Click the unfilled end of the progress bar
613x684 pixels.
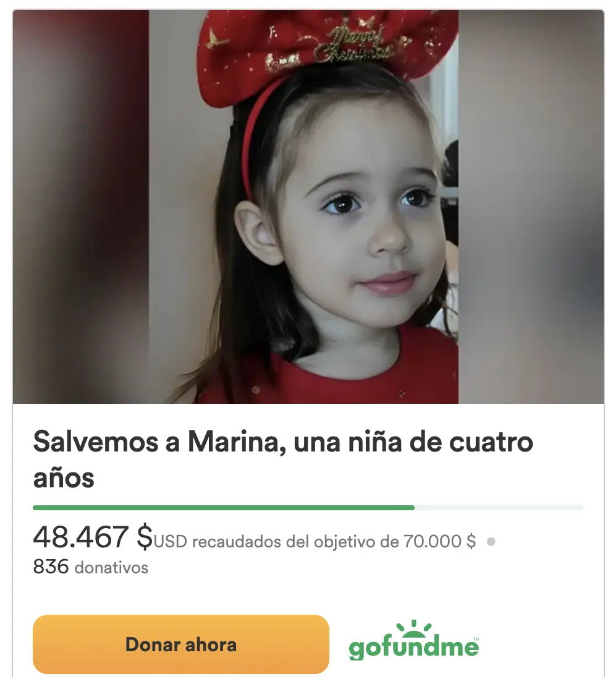499,507
